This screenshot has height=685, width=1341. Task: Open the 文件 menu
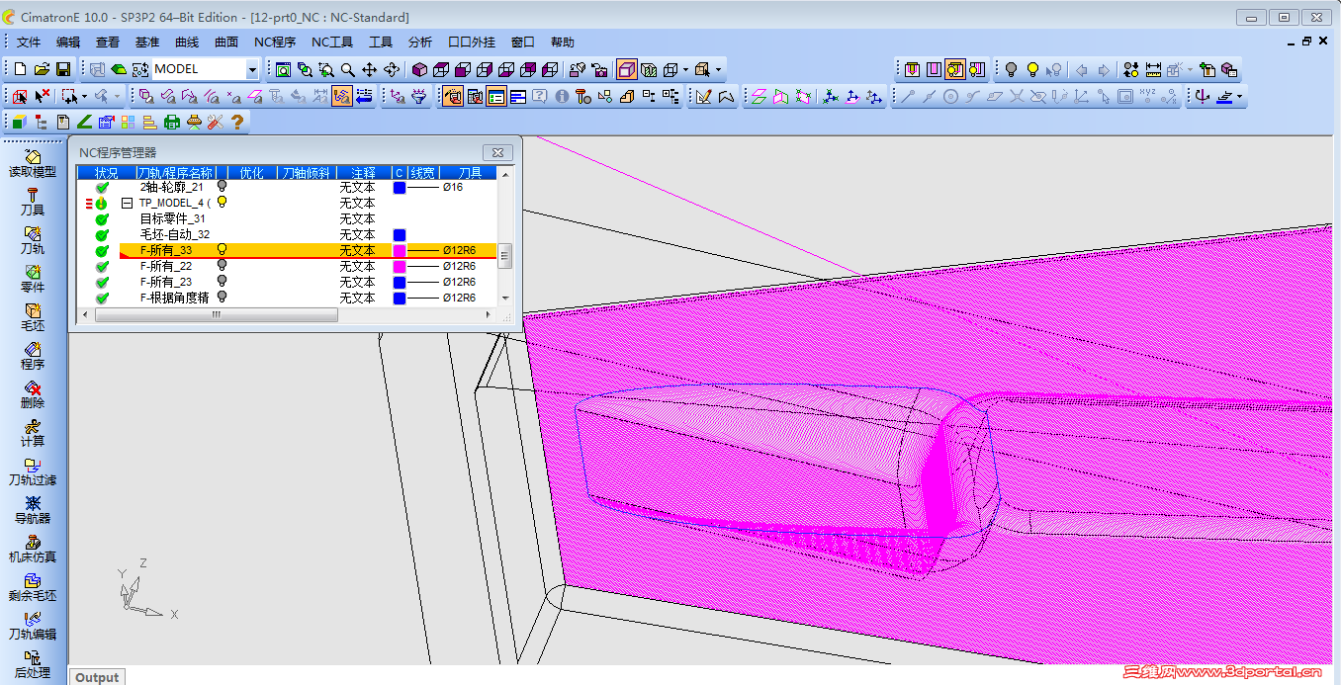(x=29, y=43)
